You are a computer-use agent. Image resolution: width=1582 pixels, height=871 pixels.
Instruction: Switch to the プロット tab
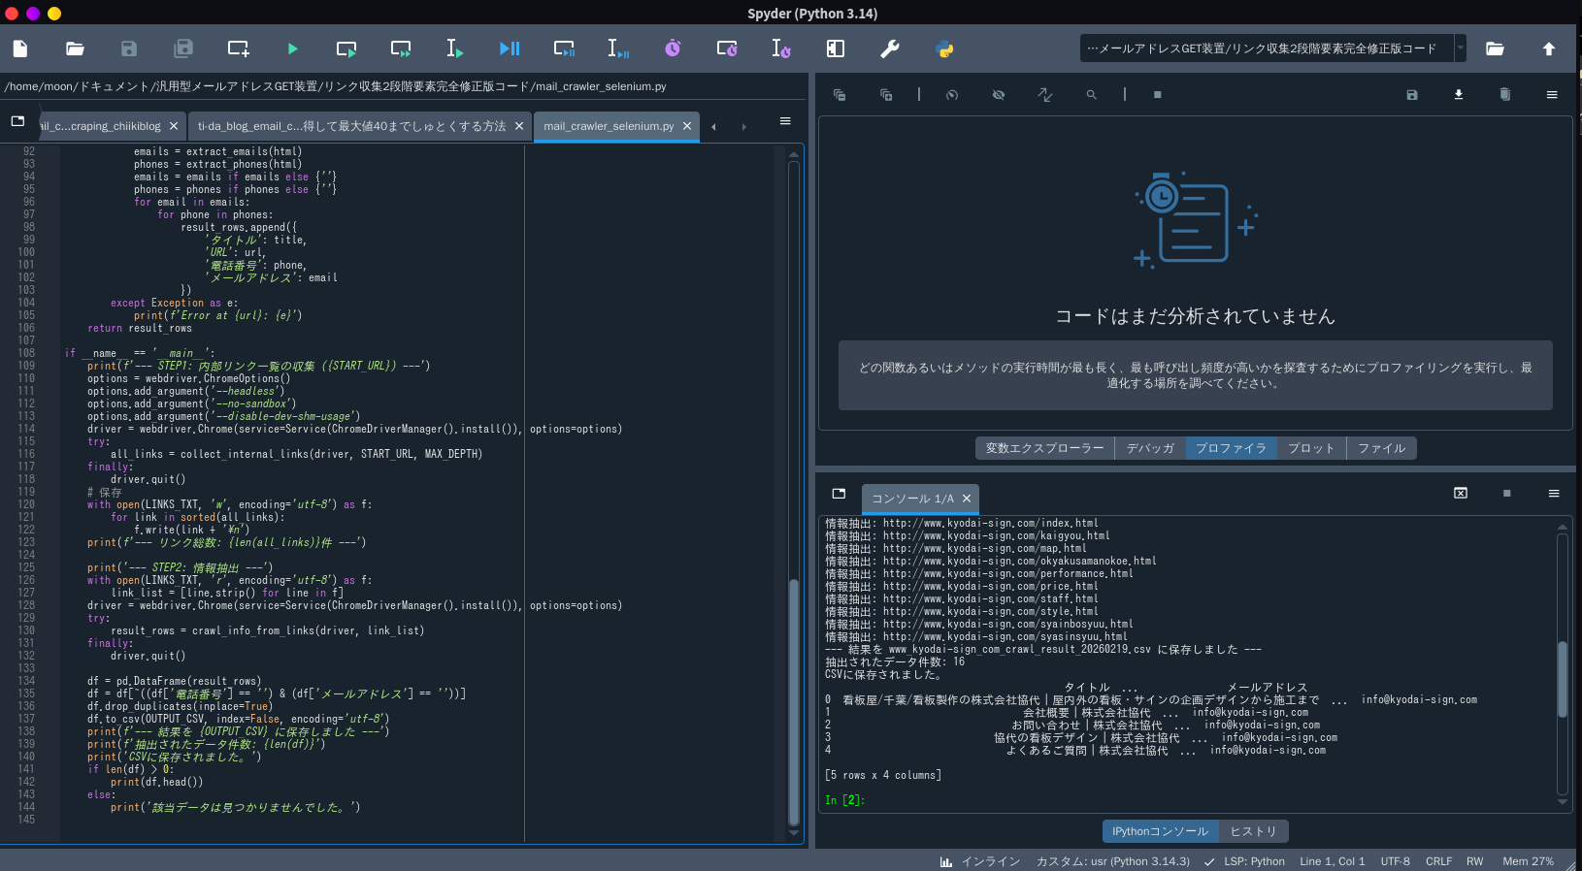click(x=1311, y=448)
